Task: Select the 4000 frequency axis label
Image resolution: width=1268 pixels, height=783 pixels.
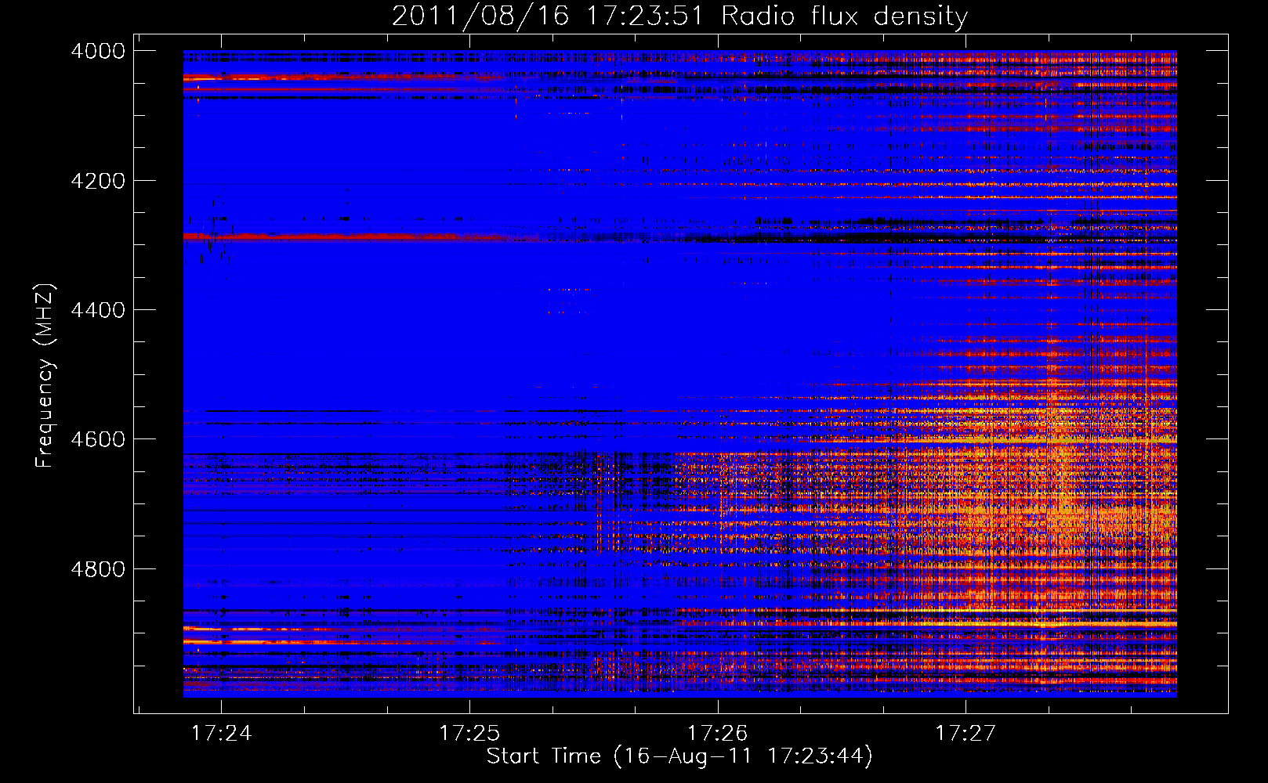Action: coord(98,51)
